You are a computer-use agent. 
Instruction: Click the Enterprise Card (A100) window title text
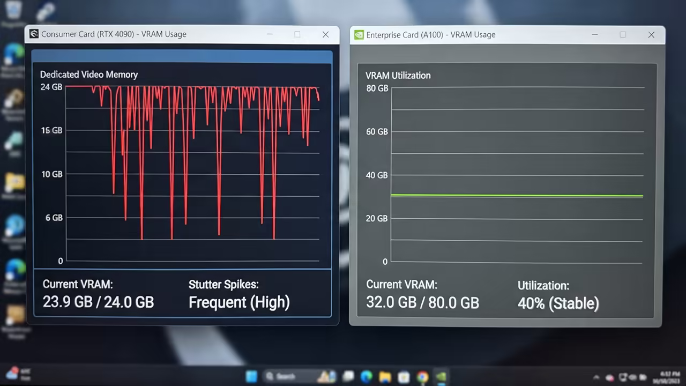(431, 35)
